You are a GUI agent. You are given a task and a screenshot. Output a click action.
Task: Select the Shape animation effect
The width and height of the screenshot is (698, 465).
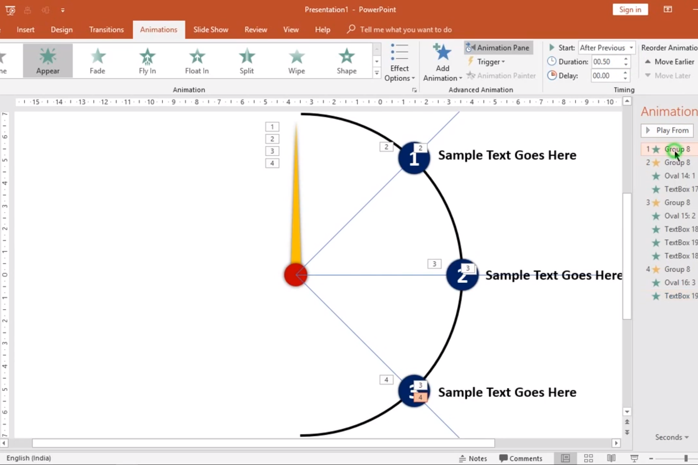pos(346,61)
